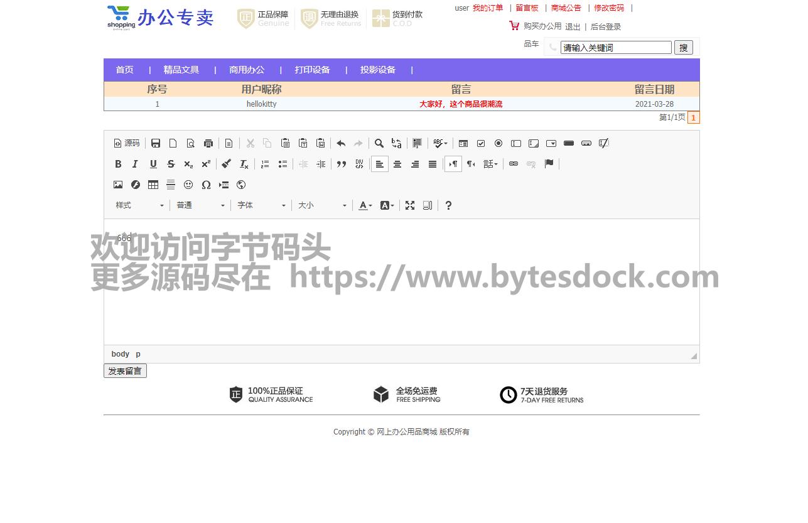Open the text color picker
The width and height of the screenshot is (808, 523).
click(x=365, y=205)
